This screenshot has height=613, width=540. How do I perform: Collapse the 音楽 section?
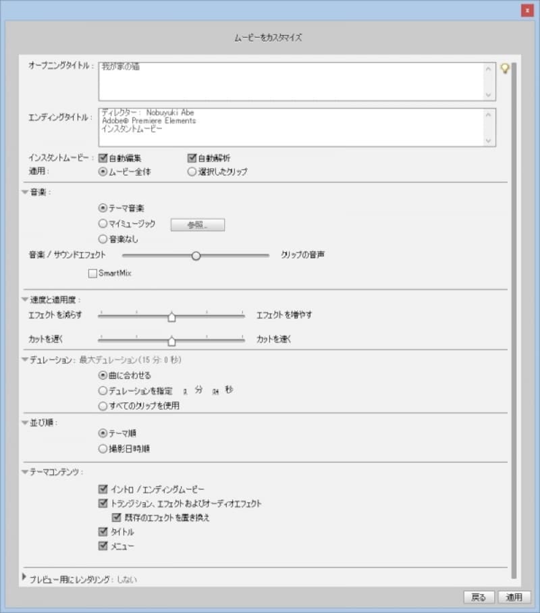(24, 191)
